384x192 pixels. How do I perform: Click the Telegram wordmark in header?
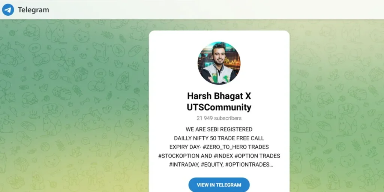coord(33,10)
